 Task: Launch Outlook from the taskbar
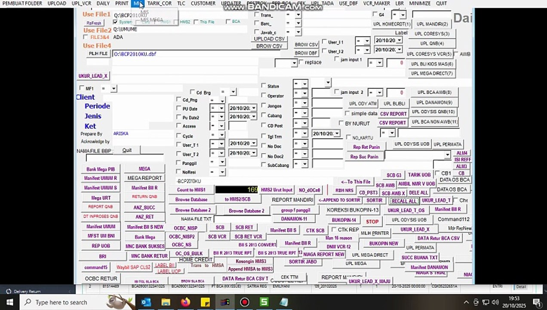[146, 302]
